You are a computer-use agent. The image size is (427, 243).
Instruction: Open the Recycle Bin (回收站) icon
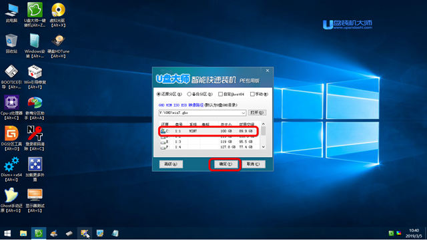click(11, 43)
